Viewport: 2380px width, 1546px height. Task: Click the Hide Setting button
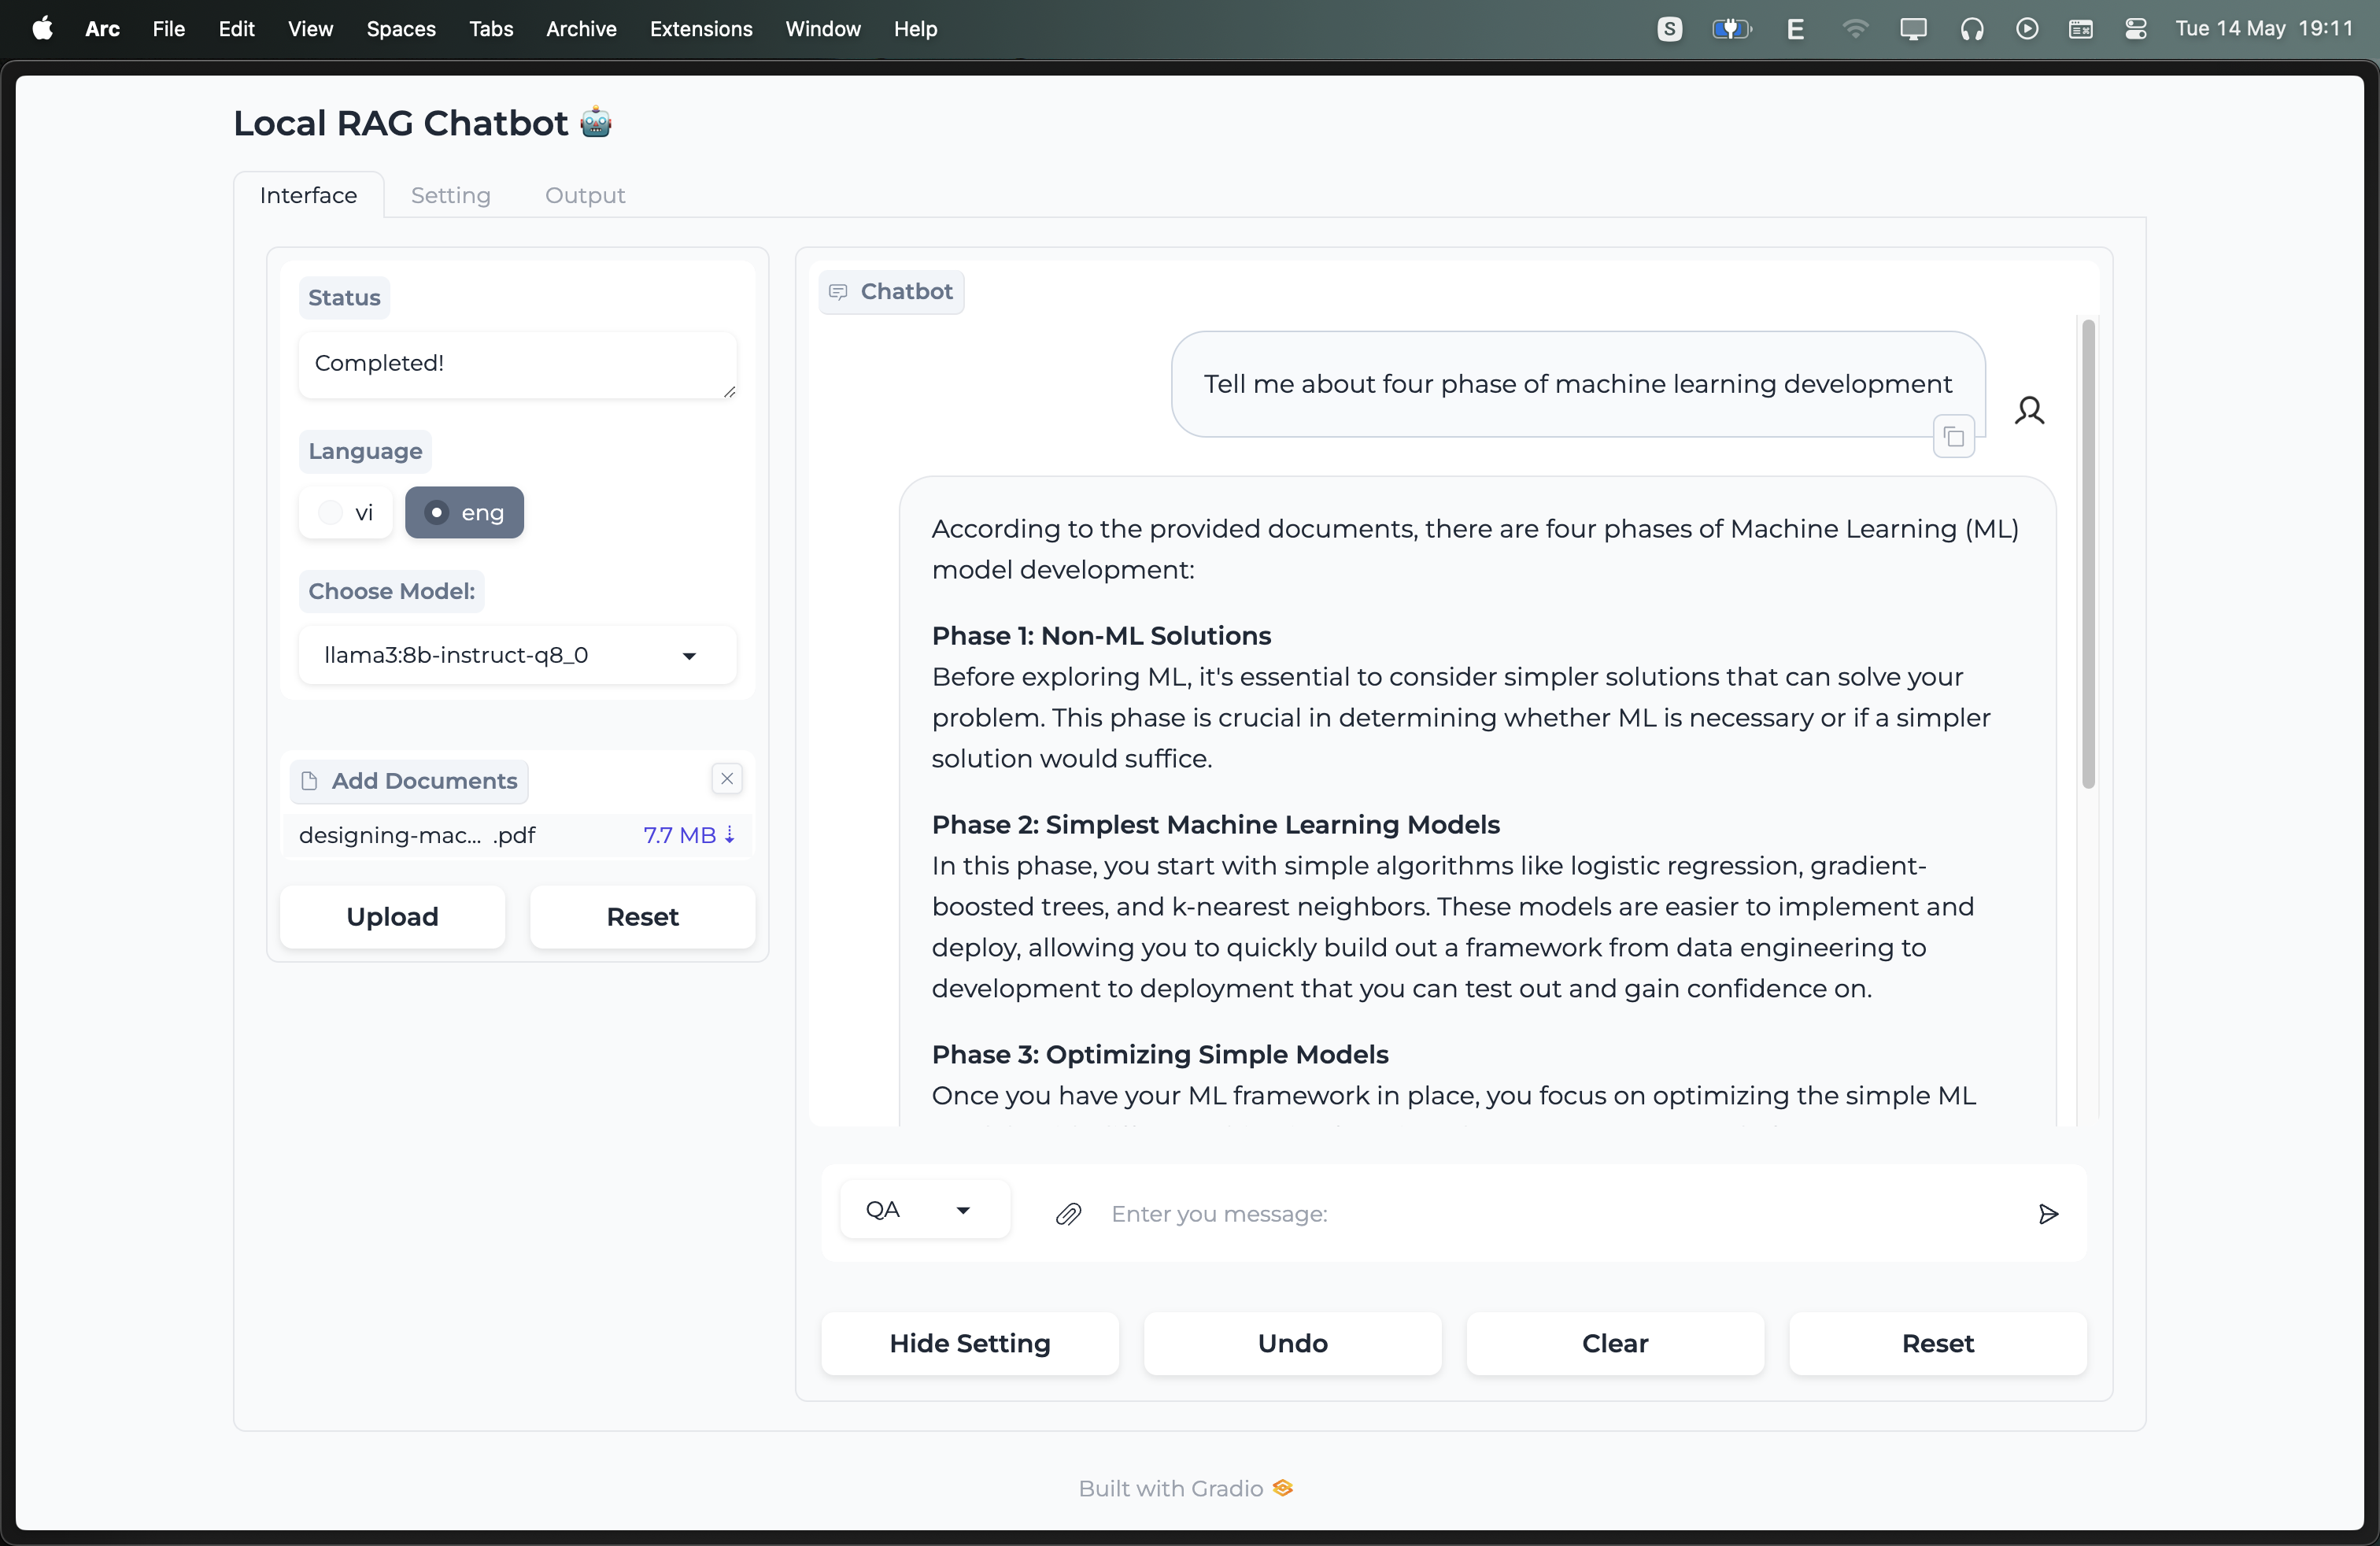(x=969, y=1343)
